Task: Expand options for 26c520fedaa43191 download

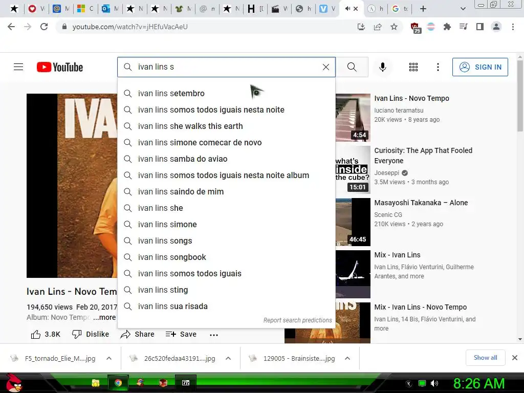Action: point(228,358)
